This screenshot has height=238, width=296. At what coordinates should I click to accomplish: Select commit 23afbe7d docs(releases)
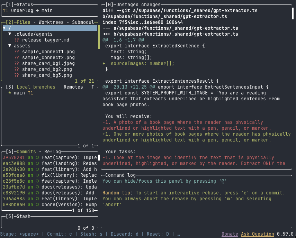click(50, 187)
